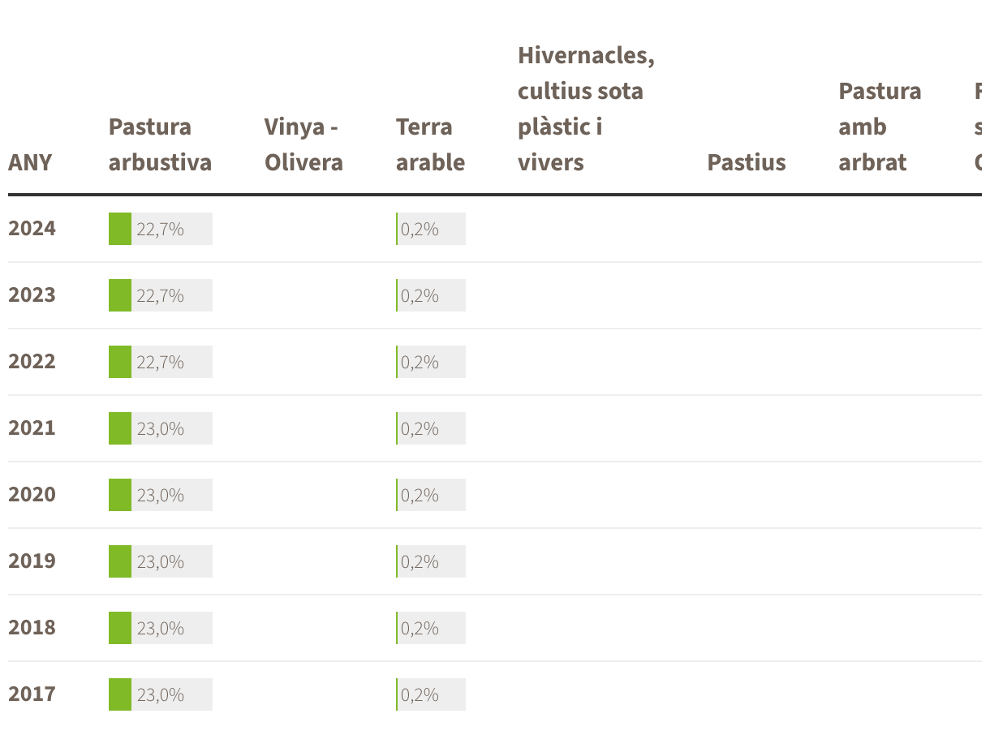Click the 2021 year row label

click(x=32, y=428)
